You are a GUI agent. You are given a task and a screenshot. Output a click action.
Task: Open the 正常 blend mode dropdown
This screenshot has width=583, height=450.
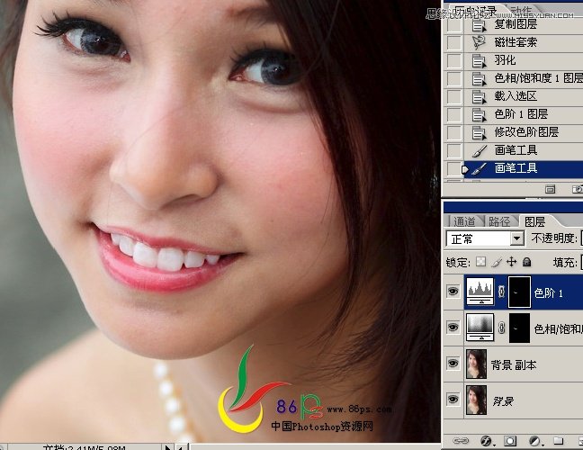pos(485,238)
